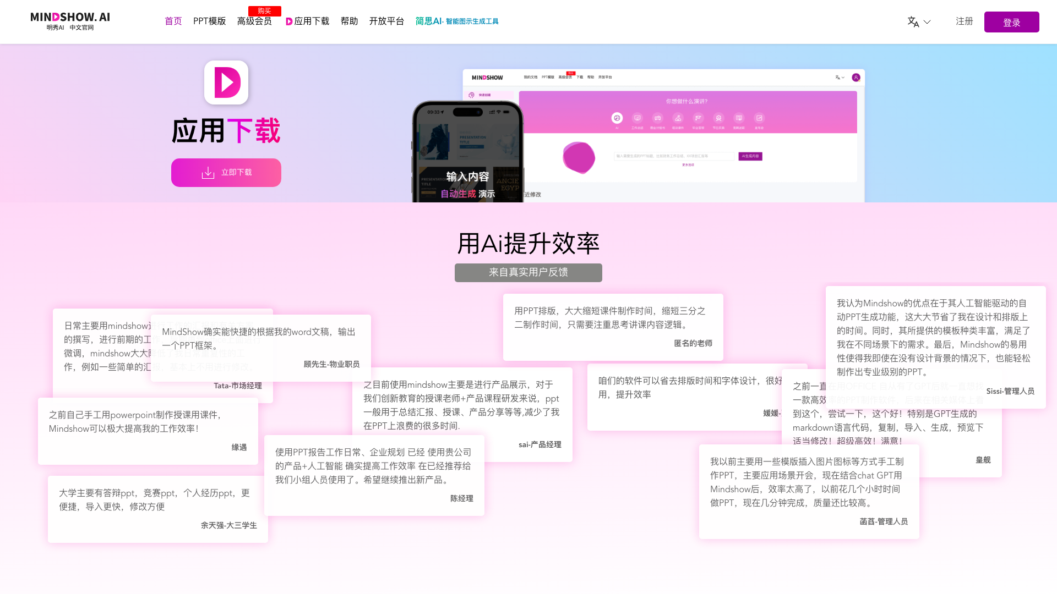1057x594 pixels.
Task: Open 高级会员 menu item
Action: coord(254,21)
